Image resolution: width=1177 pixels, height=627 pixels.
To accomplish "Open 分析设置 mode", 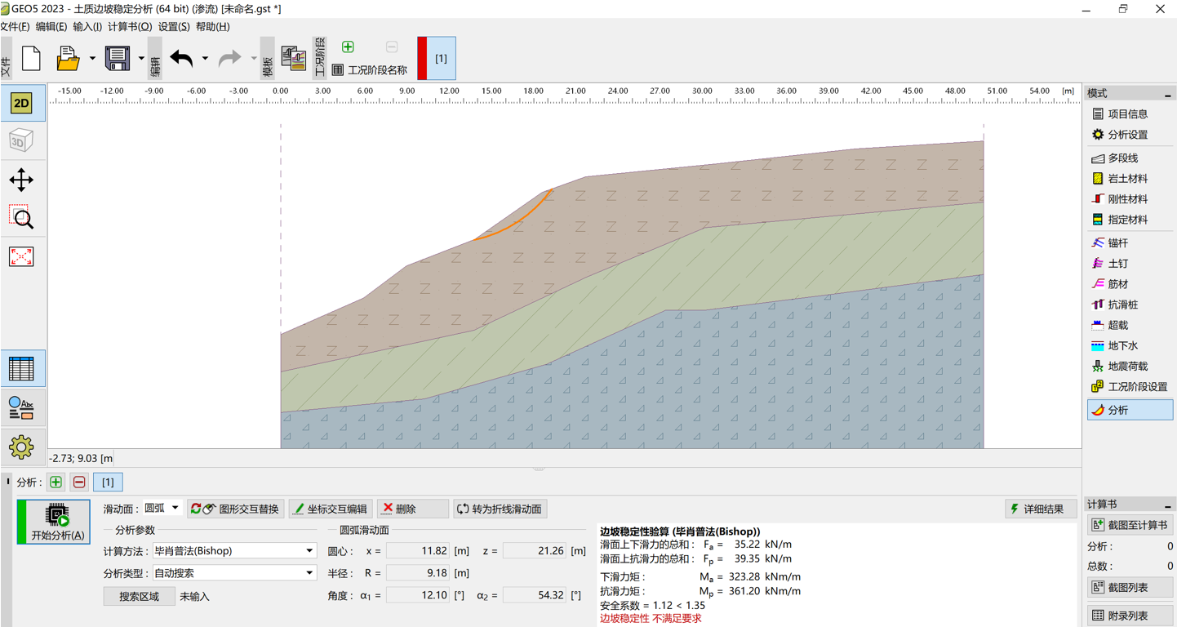I will (x=1130, y=135).
